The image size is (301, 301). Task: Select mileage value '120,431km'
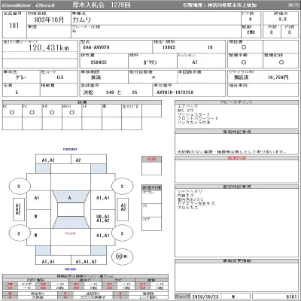[x=49, y=48]
